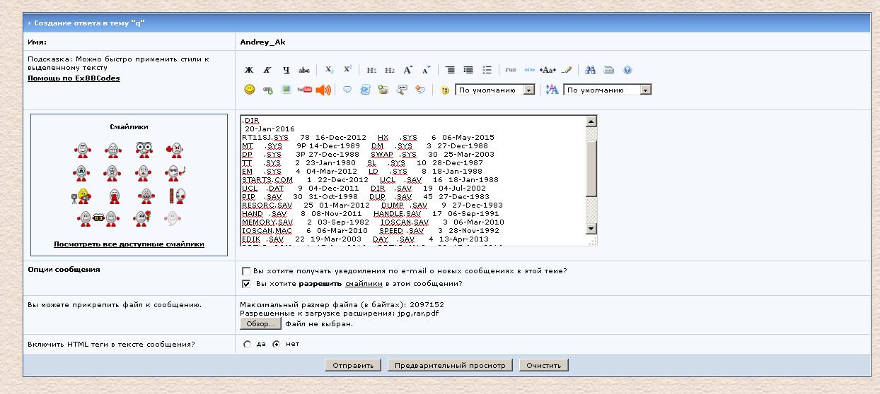Click the orange speaker audio icon
The height and width of the screenshot is (394, 880).
point(323,90)
